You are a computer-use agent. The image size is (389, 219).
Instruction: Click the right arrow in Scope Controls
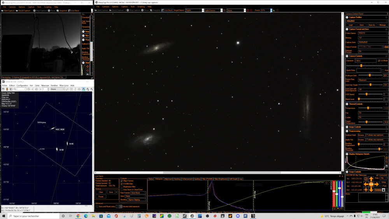click(x=376, y=184)
